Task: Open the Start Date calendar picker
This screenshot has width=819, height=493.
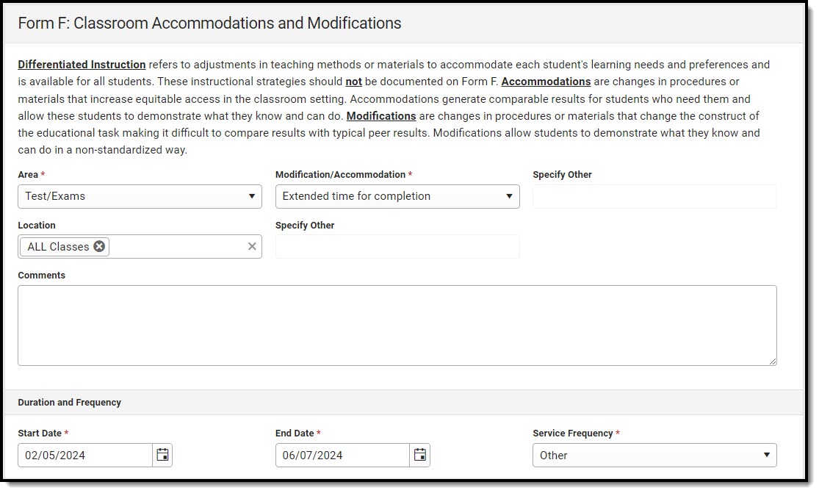Action: click(162, 455)
